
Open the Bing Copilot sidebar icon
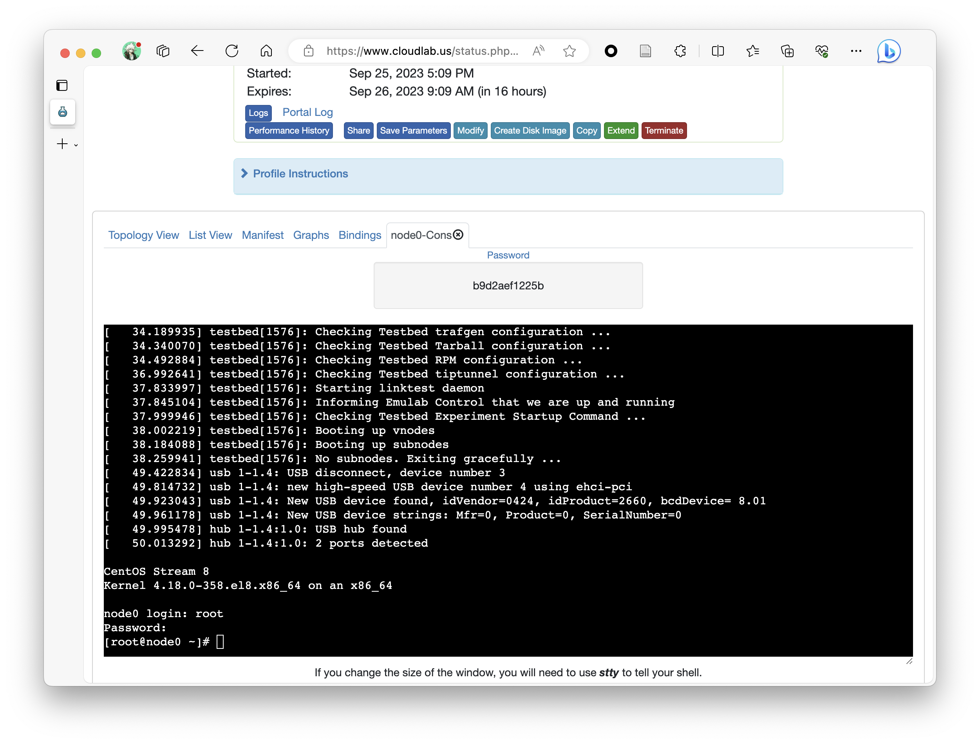click(x=889, y=51)
